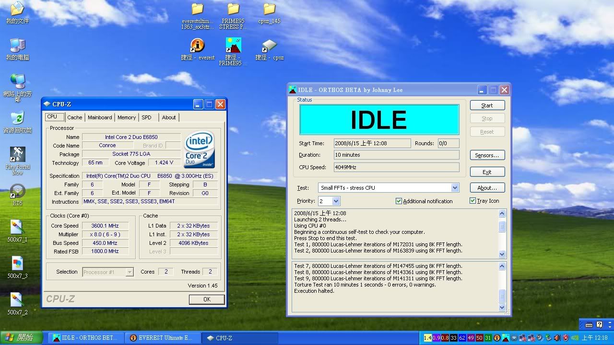Image resolution: width=614 pixels, height=345 pixels.
Task: Activate IDLE - ORTHOS taskbar button
Action: [x=86, y=338]
